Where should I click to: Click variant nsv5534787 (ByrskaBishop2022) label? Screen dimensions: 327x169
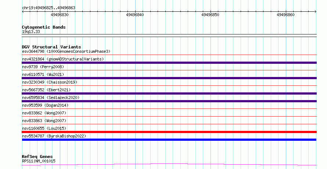coord(54,136)
